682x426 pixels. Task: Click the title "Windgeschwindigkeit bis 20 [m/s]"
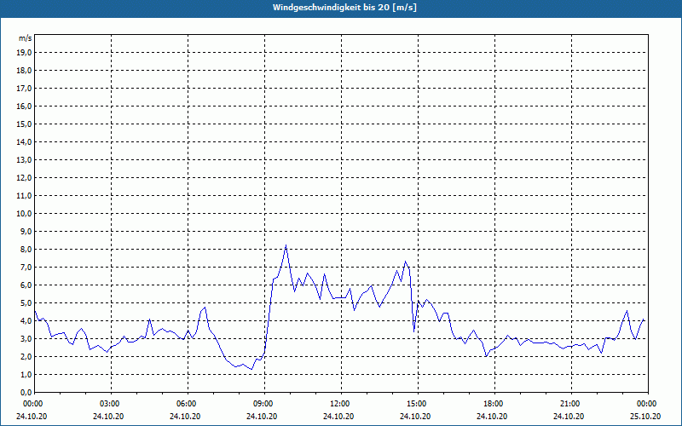pyautogui.click(x=344, y=8)
